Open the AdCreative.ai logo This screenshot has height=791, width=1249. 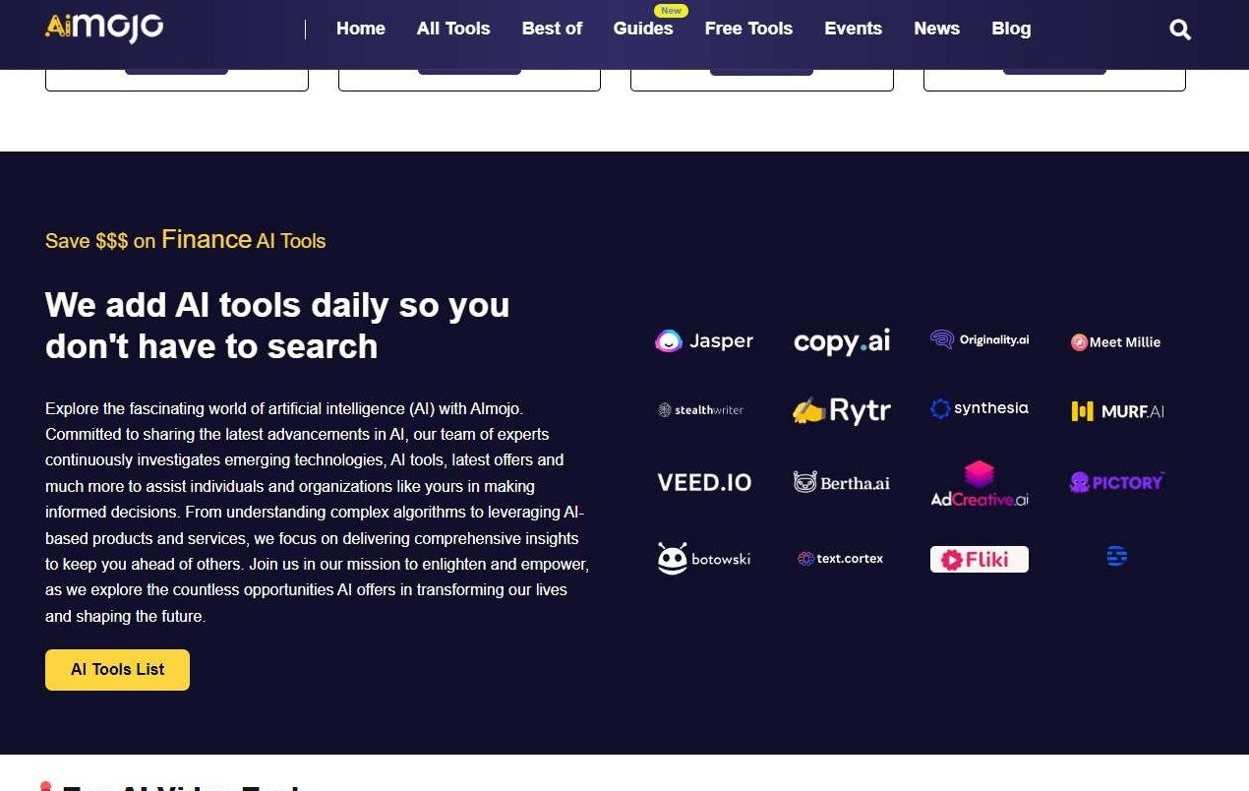click(980, 483)
